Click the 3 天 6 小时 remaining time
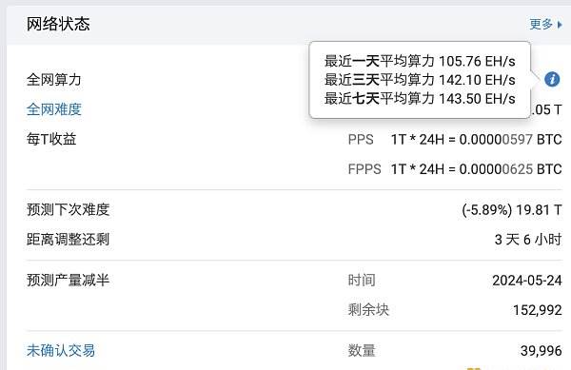The width and height of the screenshot is (571, 370). [528, 240]
